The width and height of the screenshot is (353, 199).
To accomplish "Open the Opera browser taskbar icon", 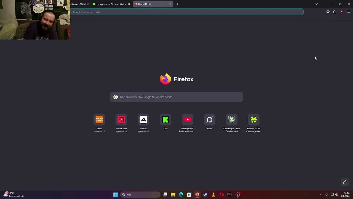I will (221, 195).
